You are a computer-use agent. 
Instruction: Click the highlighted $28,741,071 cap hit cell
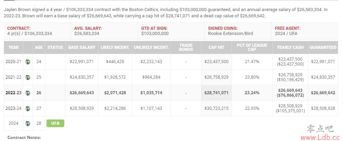tap(216, 93)
